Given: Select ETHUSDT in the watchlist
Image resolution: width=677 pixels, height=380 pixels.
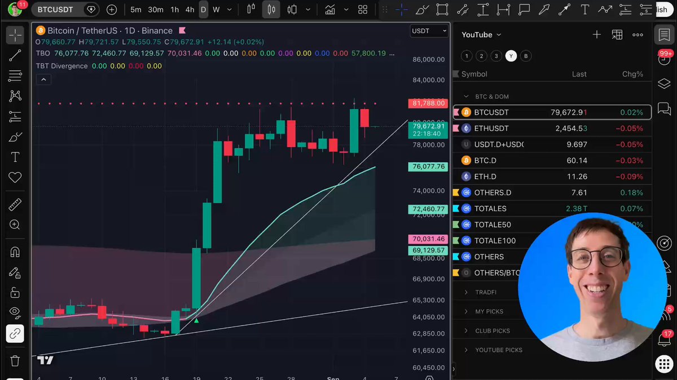Looking at the screenshot, I should pos(552,128).
